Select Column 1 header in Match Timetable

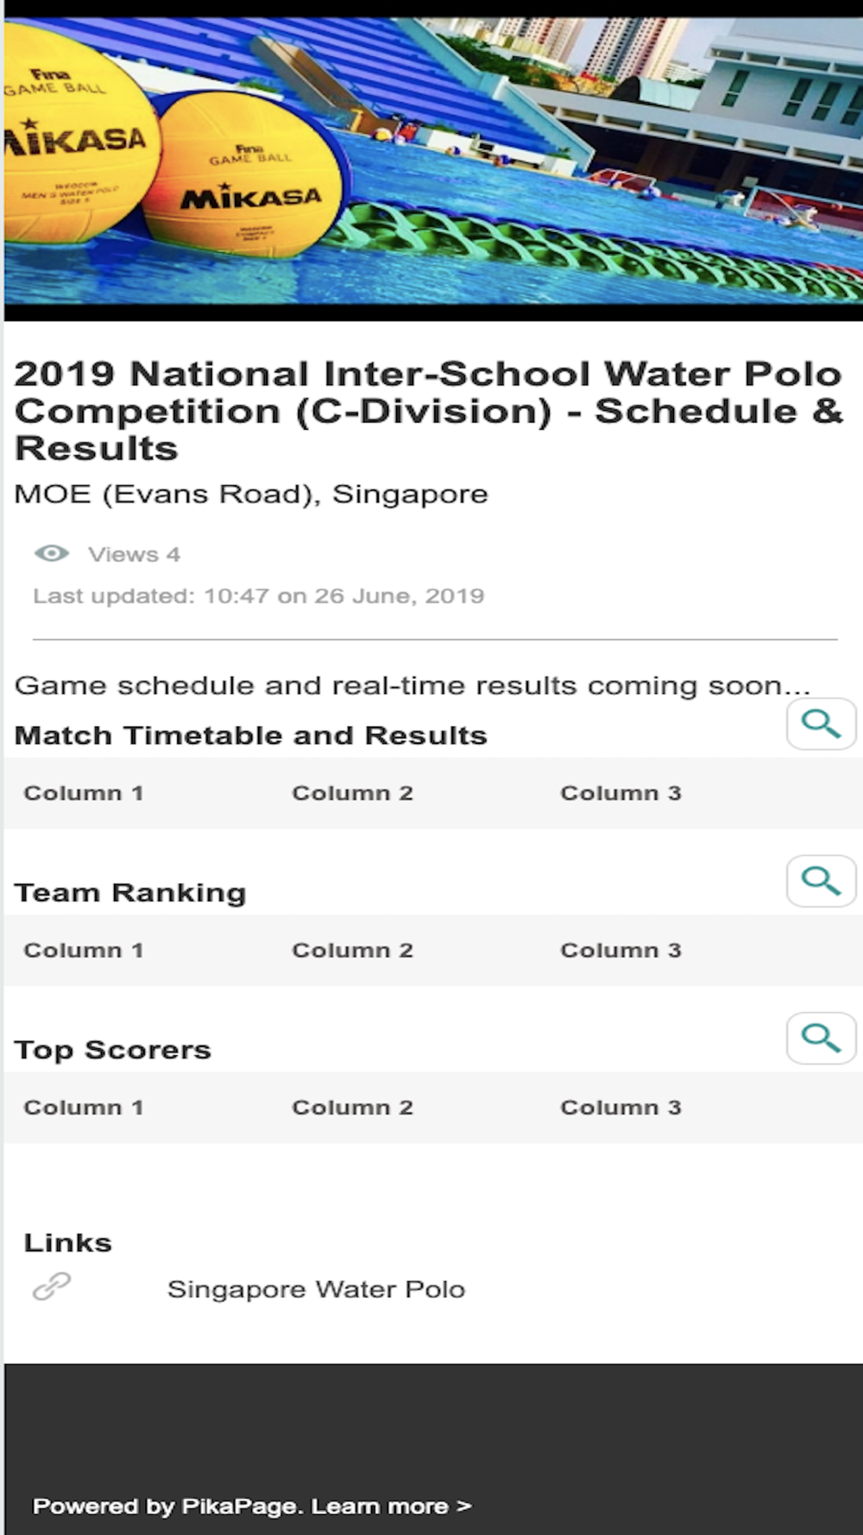[84, 793]
